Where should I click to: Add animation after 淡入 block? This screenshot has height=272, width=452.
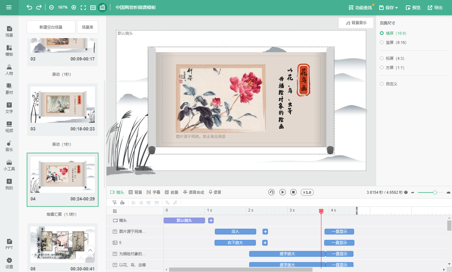point(265,232)
